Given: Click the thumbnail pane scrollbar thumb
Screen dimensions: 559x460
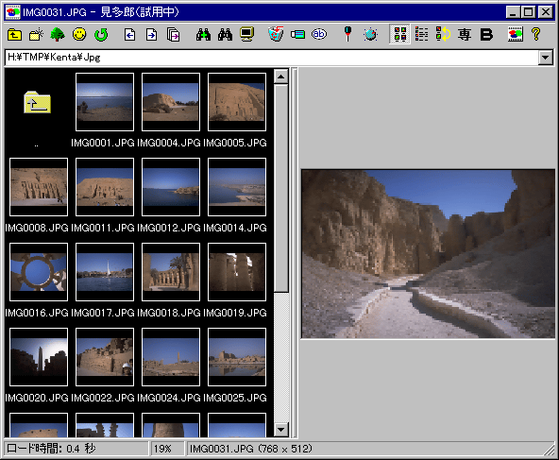Looking at the screenshot, I should tap(281, 188).
